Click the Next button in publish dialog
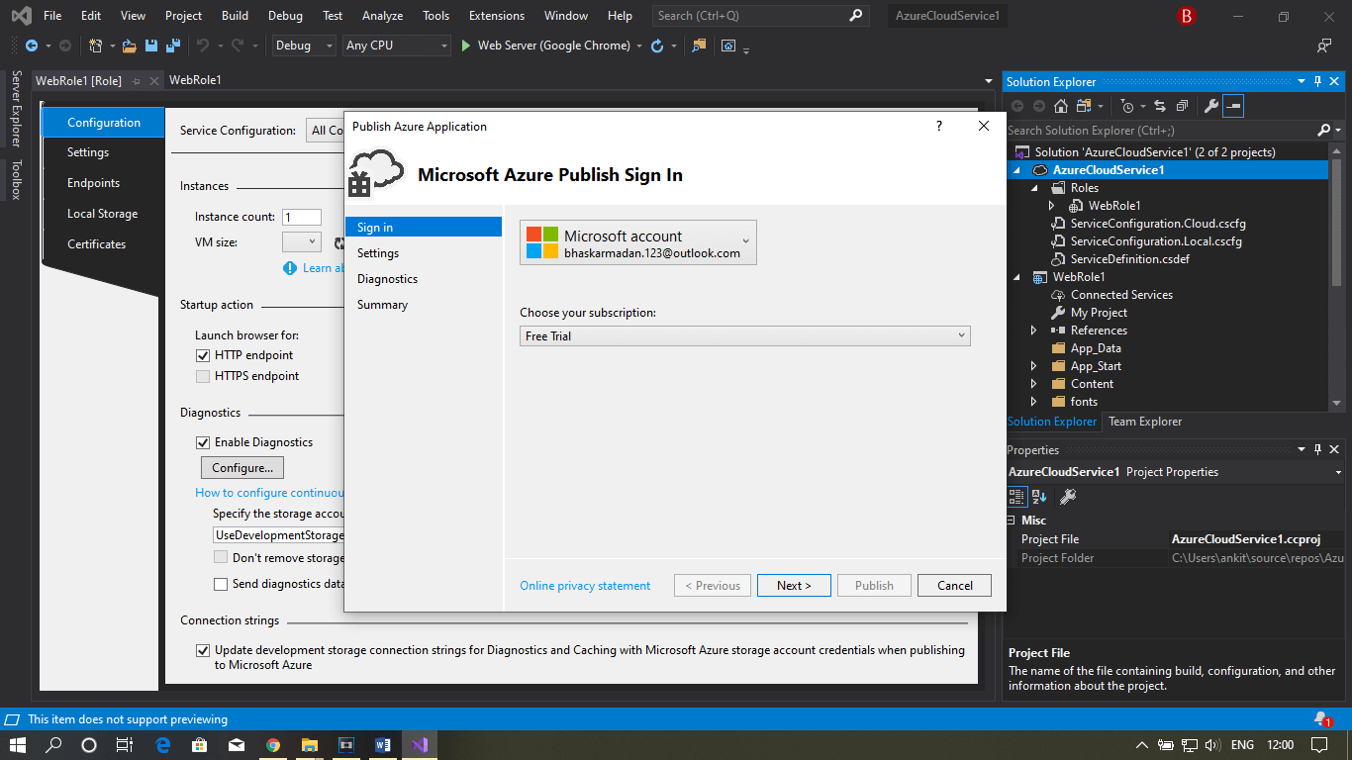Screen dimensions: 1352x760 click(x=794, y=586)
